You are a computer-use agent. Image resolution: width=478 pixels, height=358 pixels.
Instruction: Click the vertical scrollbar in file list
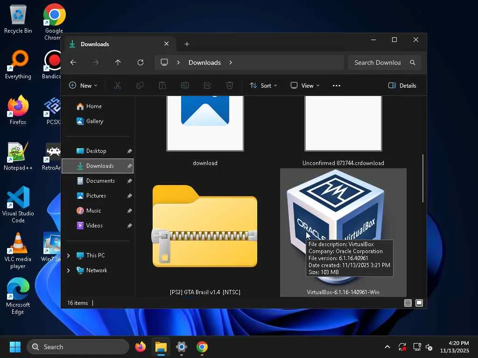coord(423,178)
